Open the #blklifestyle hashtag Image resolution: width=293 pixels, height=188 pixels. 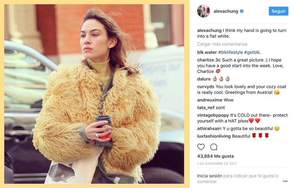click(231, 52)
